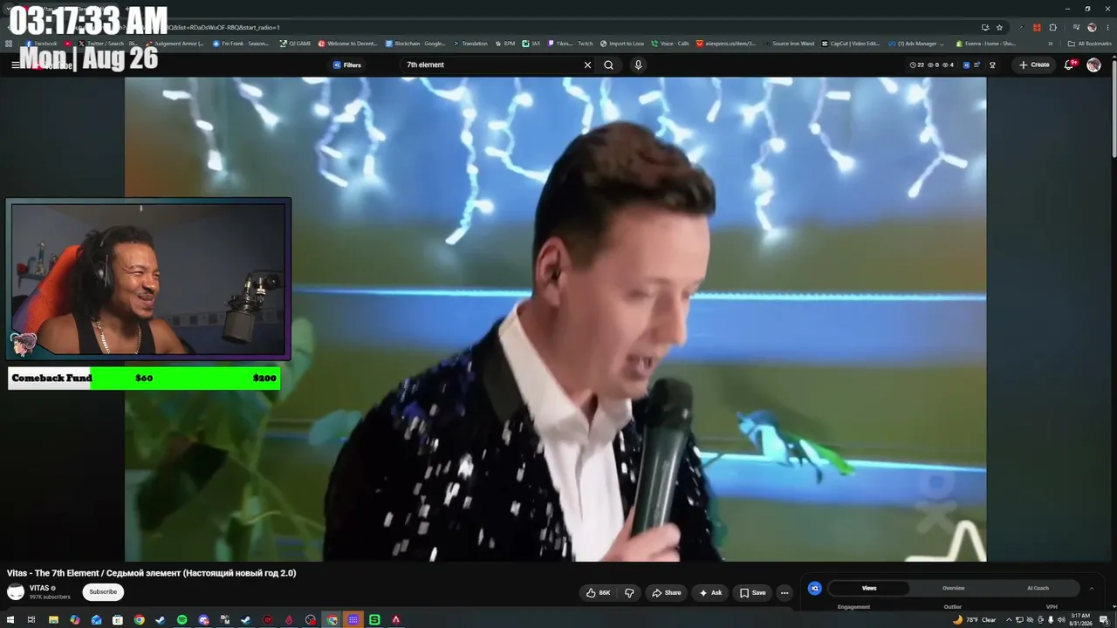1117x628 pixels.
Task: Open the YouTube account avatar menu
Action: tap(1093, 65)
